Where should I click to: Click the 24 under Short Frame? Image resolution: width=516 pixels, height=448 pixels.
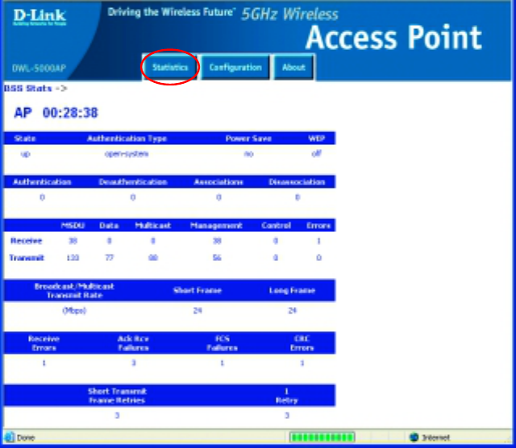pyautogui.click(x=198, y=310)
